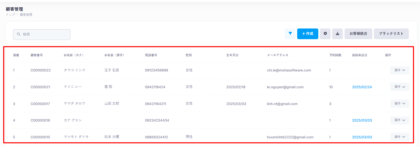Open last visit date link for C00000015
This screenshot has width=420, height=147.
tap(362, 137)
